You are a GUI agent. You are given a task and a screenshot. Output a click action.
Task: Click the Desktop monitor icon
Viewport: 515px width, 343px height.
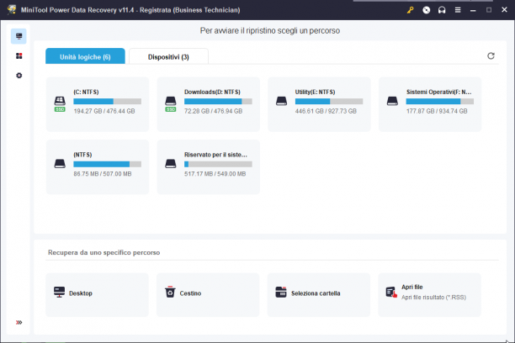point(60,292)
